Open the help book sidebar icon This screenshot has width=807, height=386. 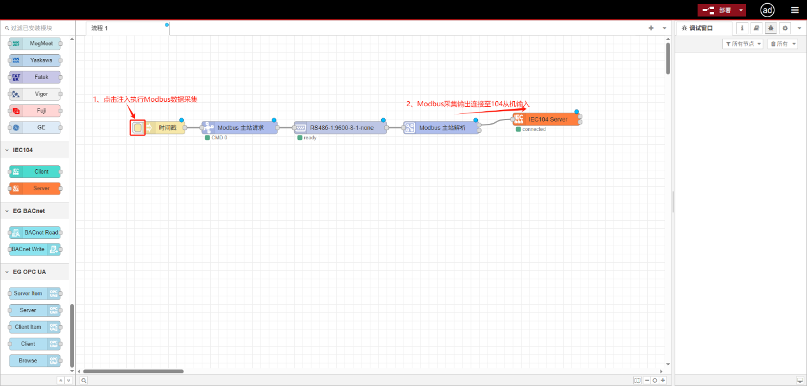click(756, 28)
